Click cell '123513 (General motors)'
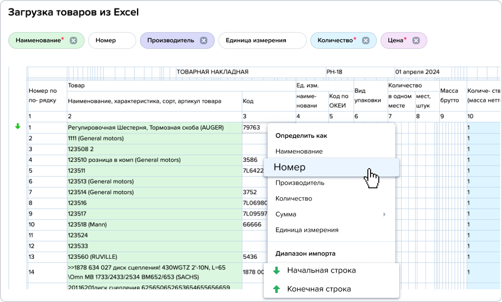Viewport: 502px width, 302px height. 154,181
